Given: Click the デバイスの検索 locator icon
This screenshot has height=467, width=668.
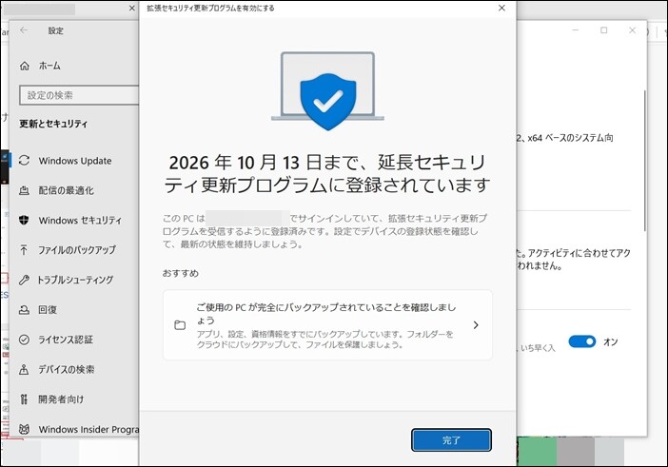Looking at the screenshot, I should (x=25, y=369).
